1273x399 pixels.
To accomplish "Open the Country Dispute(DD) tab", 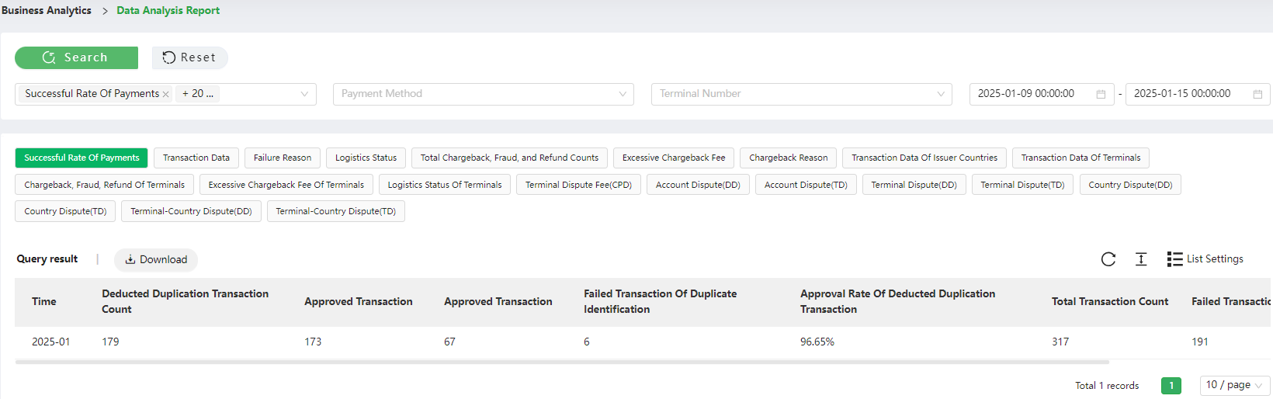I will [x=1130, y=185].
